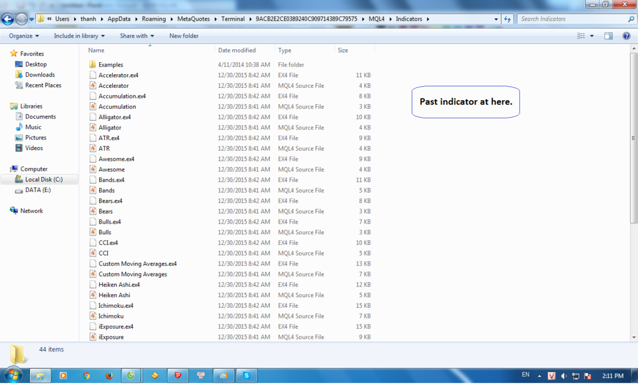Show hidden breadcrumb path with double chevron
Viewport: 638px width, 385px height.
click(x=49, y=19)
